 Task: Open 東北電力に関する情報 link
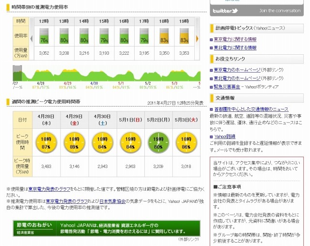pyautogui.click(x=235, y=47)
